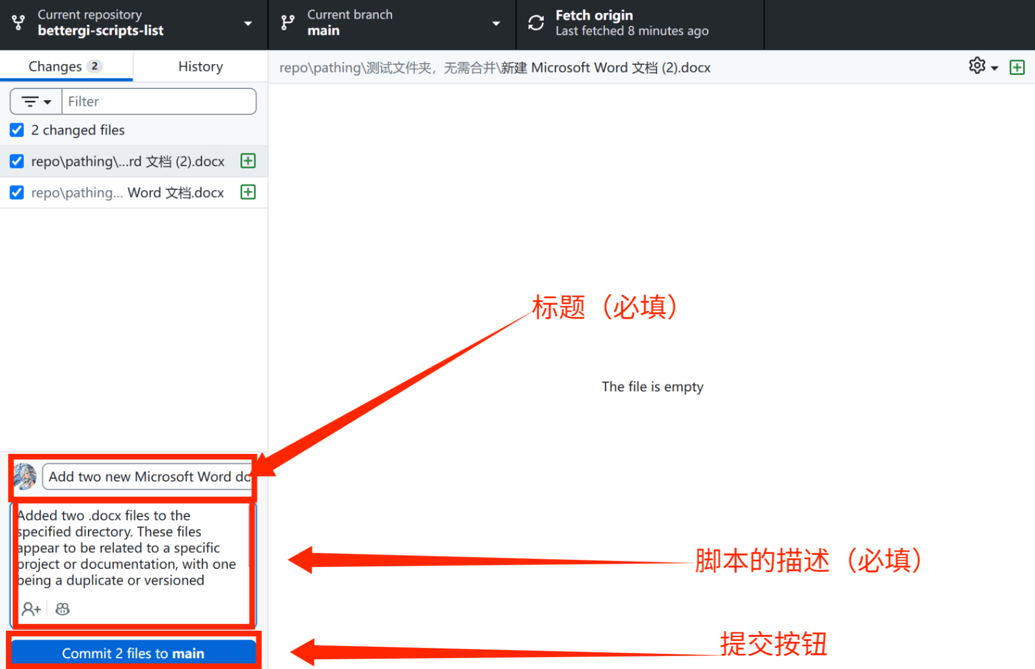This screenshot has height=669, width=1035.
Task: Open the Current repository dropdown
Action: tap(133, 24)
